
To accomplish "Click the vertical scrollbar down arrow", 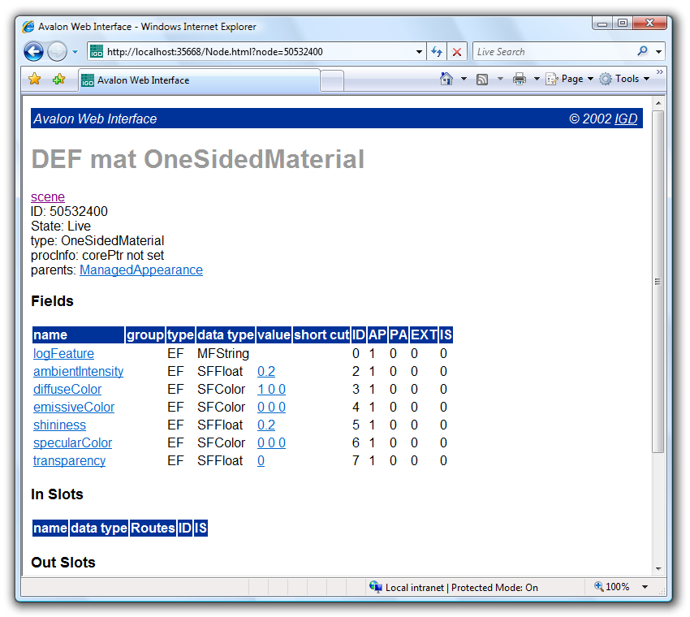I will [658, 569].
